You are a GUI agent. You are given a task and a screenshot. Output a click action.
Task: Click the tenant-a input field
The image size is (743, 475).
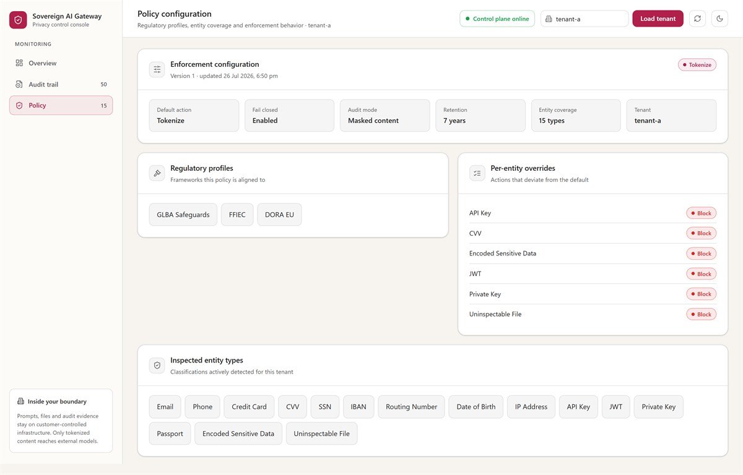coord(584,19)
